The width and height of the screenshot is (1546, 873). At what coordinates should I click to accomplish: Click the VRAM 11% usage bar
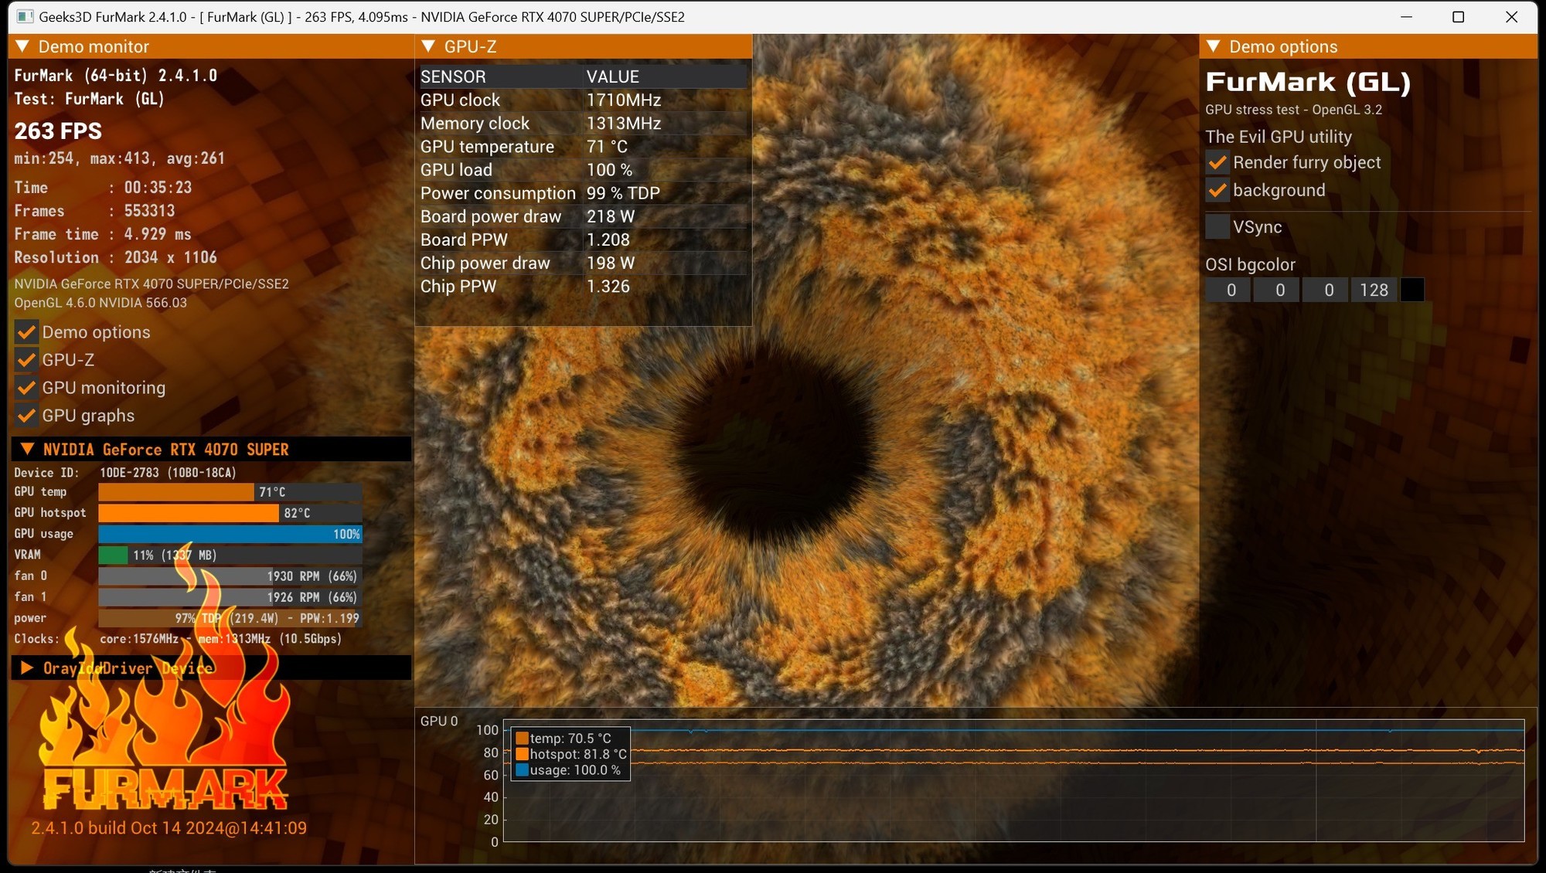point(230,555)
